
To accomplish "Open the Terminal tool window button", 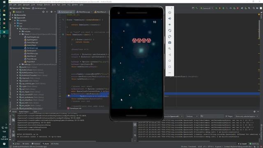I will (36, 144).
